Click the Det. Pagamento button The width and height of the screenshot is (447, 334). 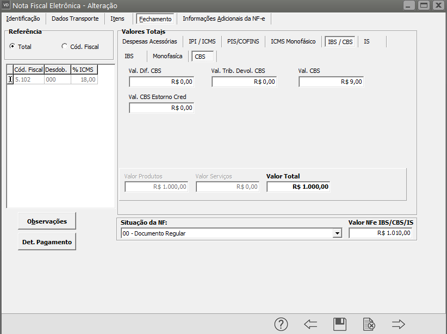(47, 242)
